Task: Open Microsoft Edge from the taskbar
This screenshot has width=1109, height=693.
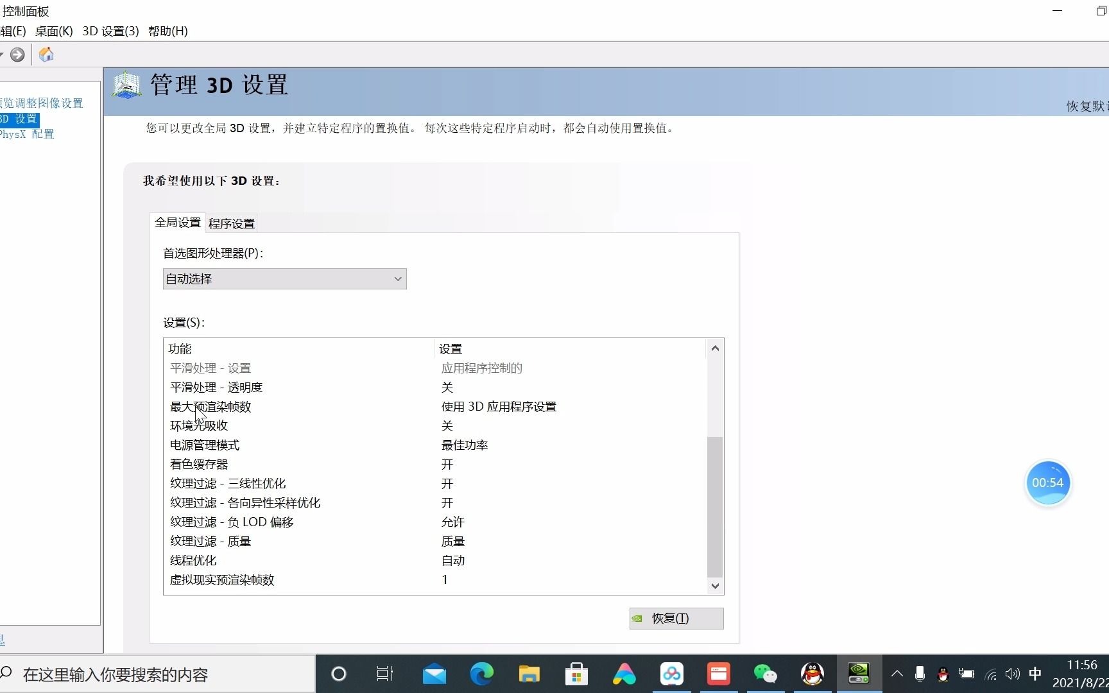Action: (x=481, y=674)
